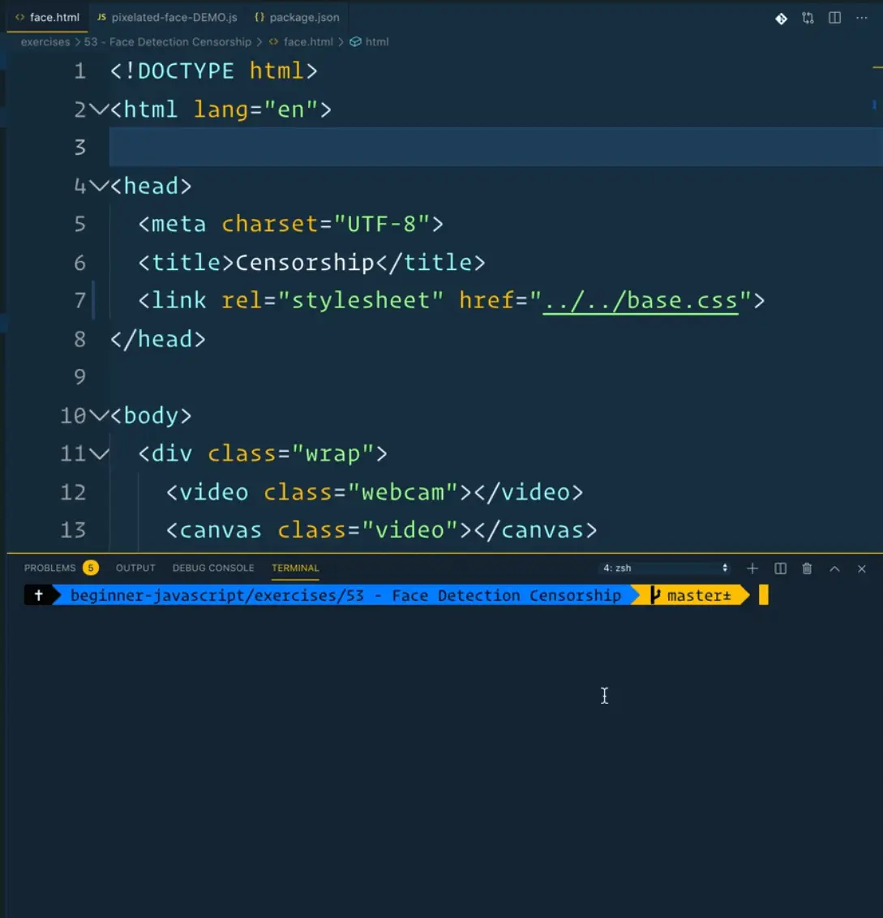Open changes compare icon in editor toolbar
883x918 pixels.
(x=808, y=18)
